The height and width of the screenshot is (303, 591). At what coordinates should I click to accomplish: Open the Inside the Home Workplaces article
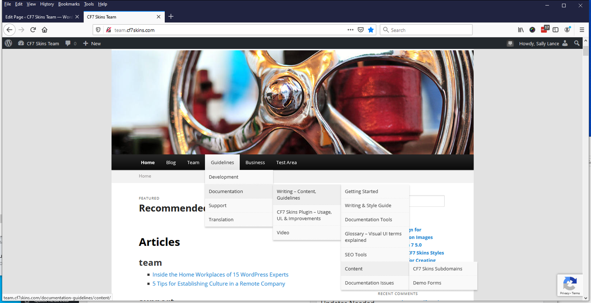coord(220,275)
